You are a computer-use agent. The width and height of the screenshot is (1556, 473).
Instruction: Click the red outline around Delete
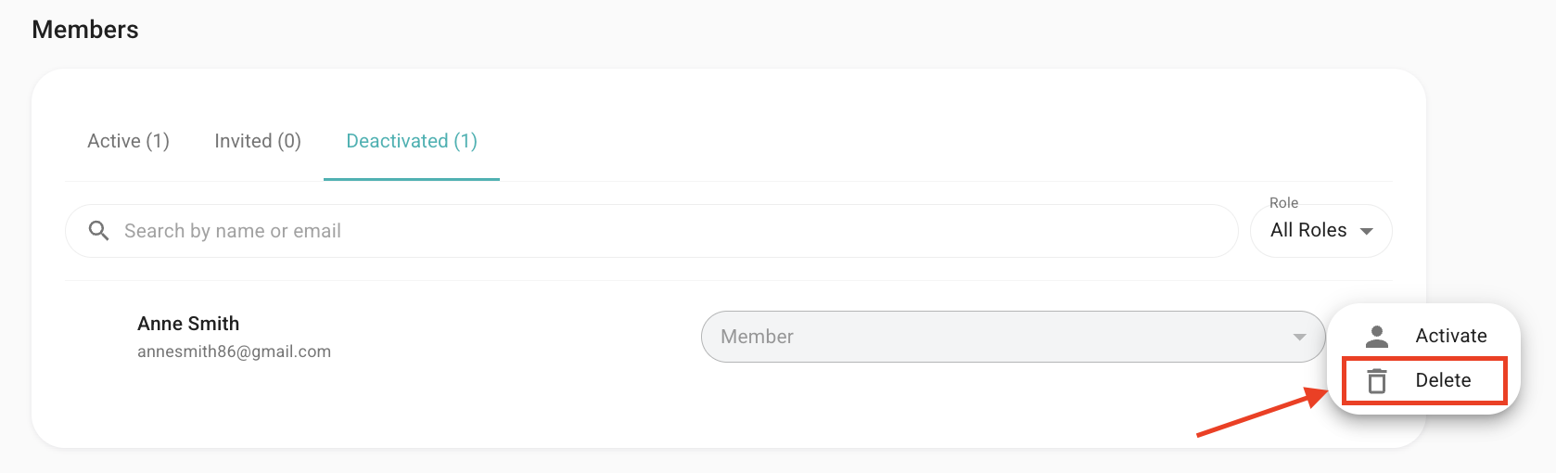[x=1423, y=380]
